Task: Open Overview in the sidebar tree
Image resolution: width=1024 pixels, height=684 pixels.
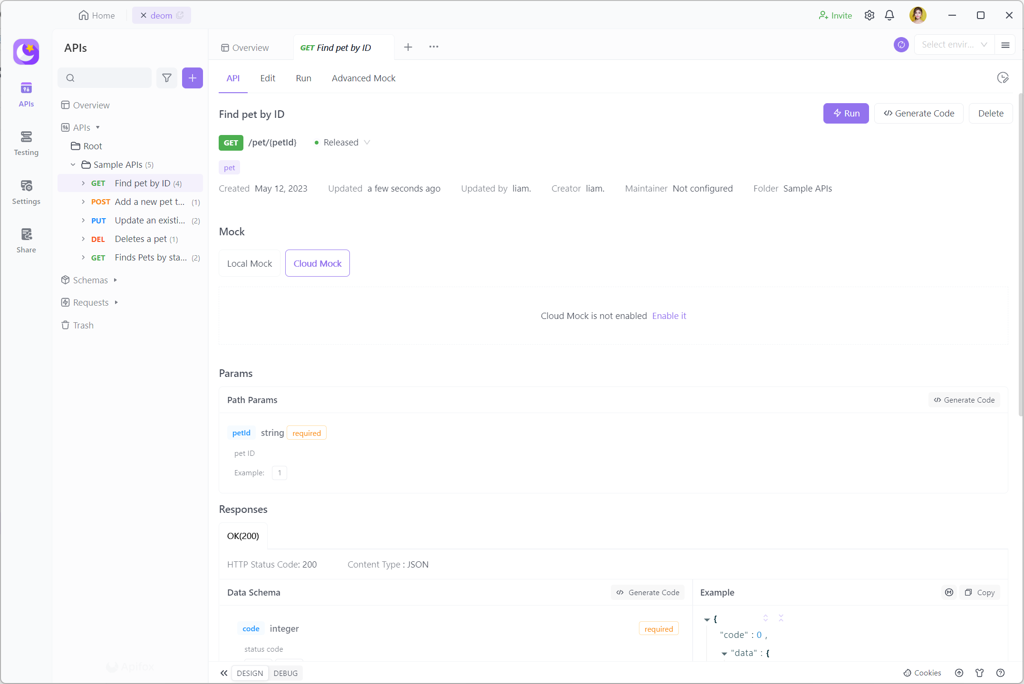Action: click(86, 105)
